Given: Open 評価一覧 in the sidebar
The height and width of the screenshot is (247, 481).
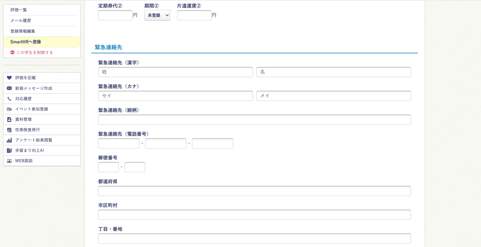Looking at the screenshot, I should coord(19,10).
